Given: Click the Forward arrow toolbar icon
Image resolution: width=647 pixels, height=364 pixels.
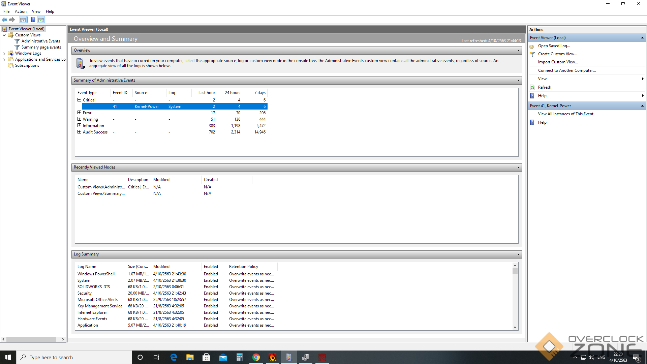Looking at the screenshot, I should coord(12,20).
